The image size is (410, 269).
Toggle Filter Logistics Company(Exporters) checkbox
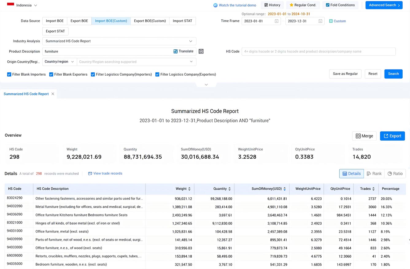pos(157,74)
